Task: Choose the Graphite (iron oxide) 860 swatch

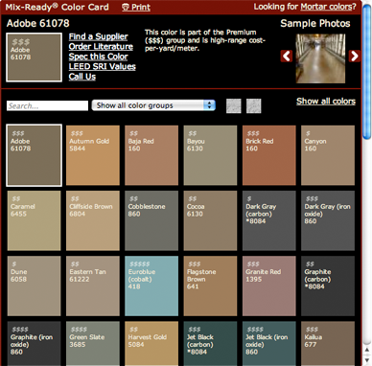Action: coord(34,344)
